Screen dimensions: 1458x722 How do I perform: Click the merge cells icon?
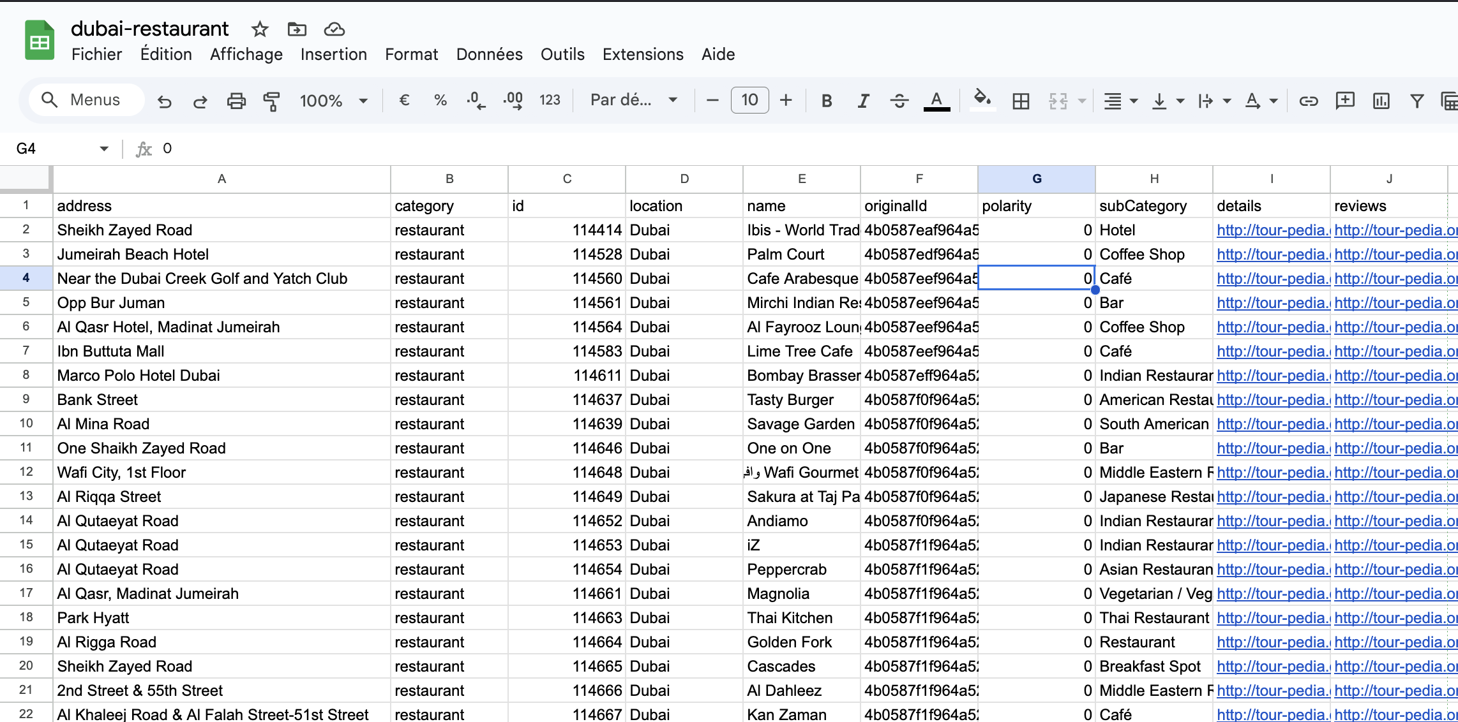pyautogui.click(x=1058, y=101)
